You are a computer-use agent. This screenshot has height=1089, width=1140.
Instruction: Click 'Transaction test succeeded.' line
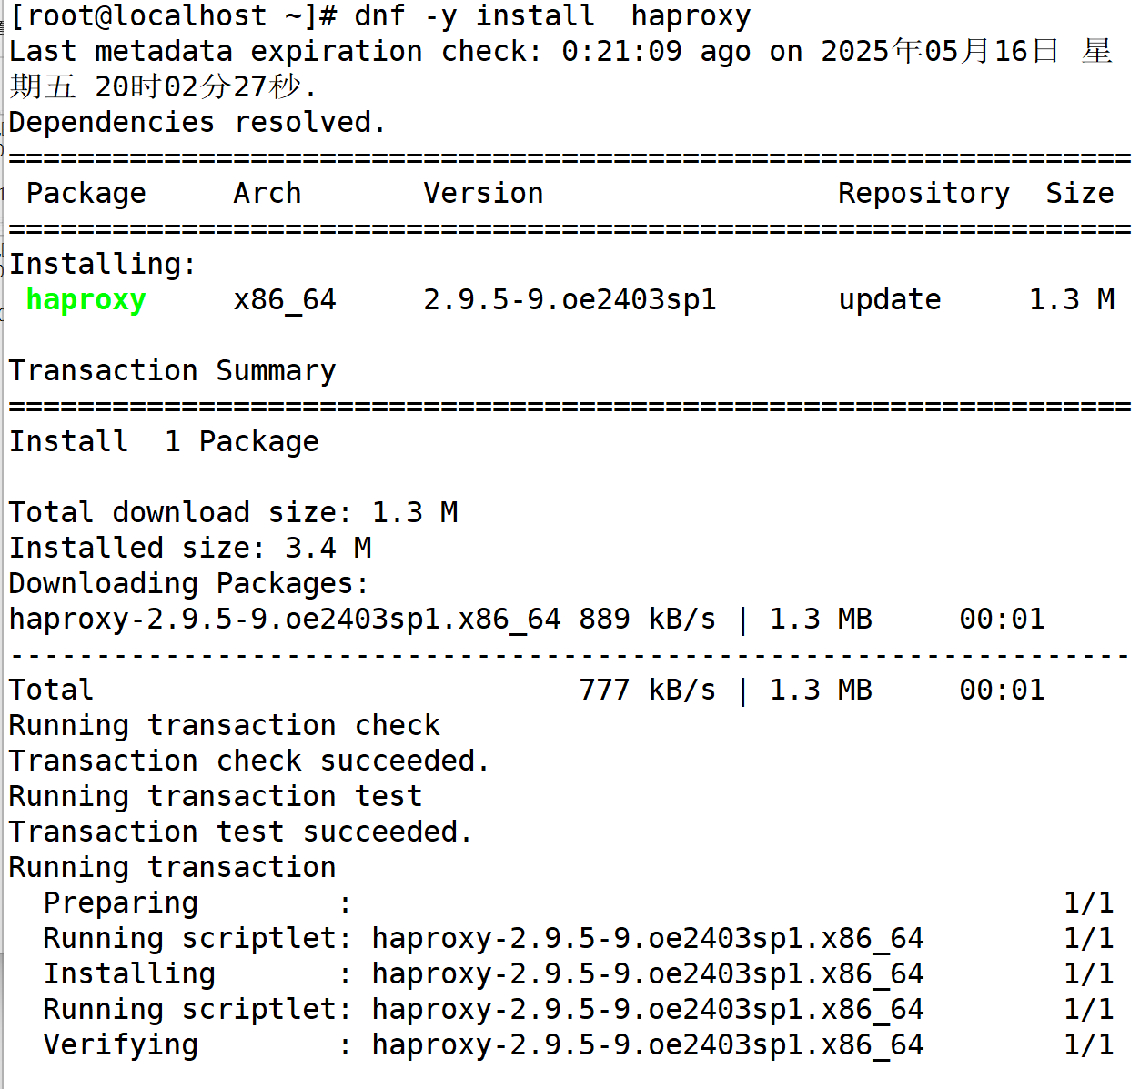click(241, 832)
